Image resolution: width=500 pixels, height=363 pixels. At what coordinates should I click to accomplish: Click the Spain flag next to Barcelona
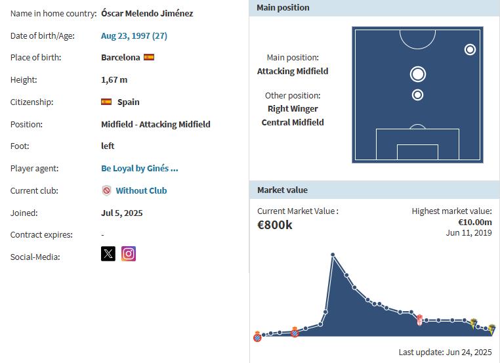pos(149,57)
